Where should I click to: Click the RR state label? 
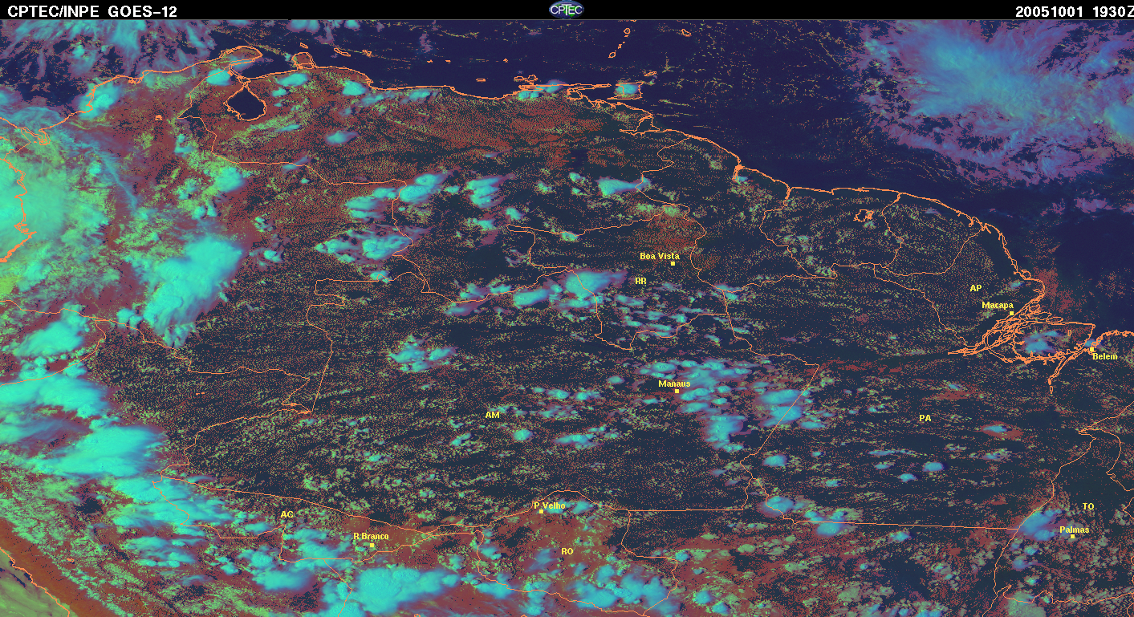[640, 281]
